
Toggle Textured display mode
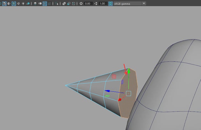coord(19,4)
